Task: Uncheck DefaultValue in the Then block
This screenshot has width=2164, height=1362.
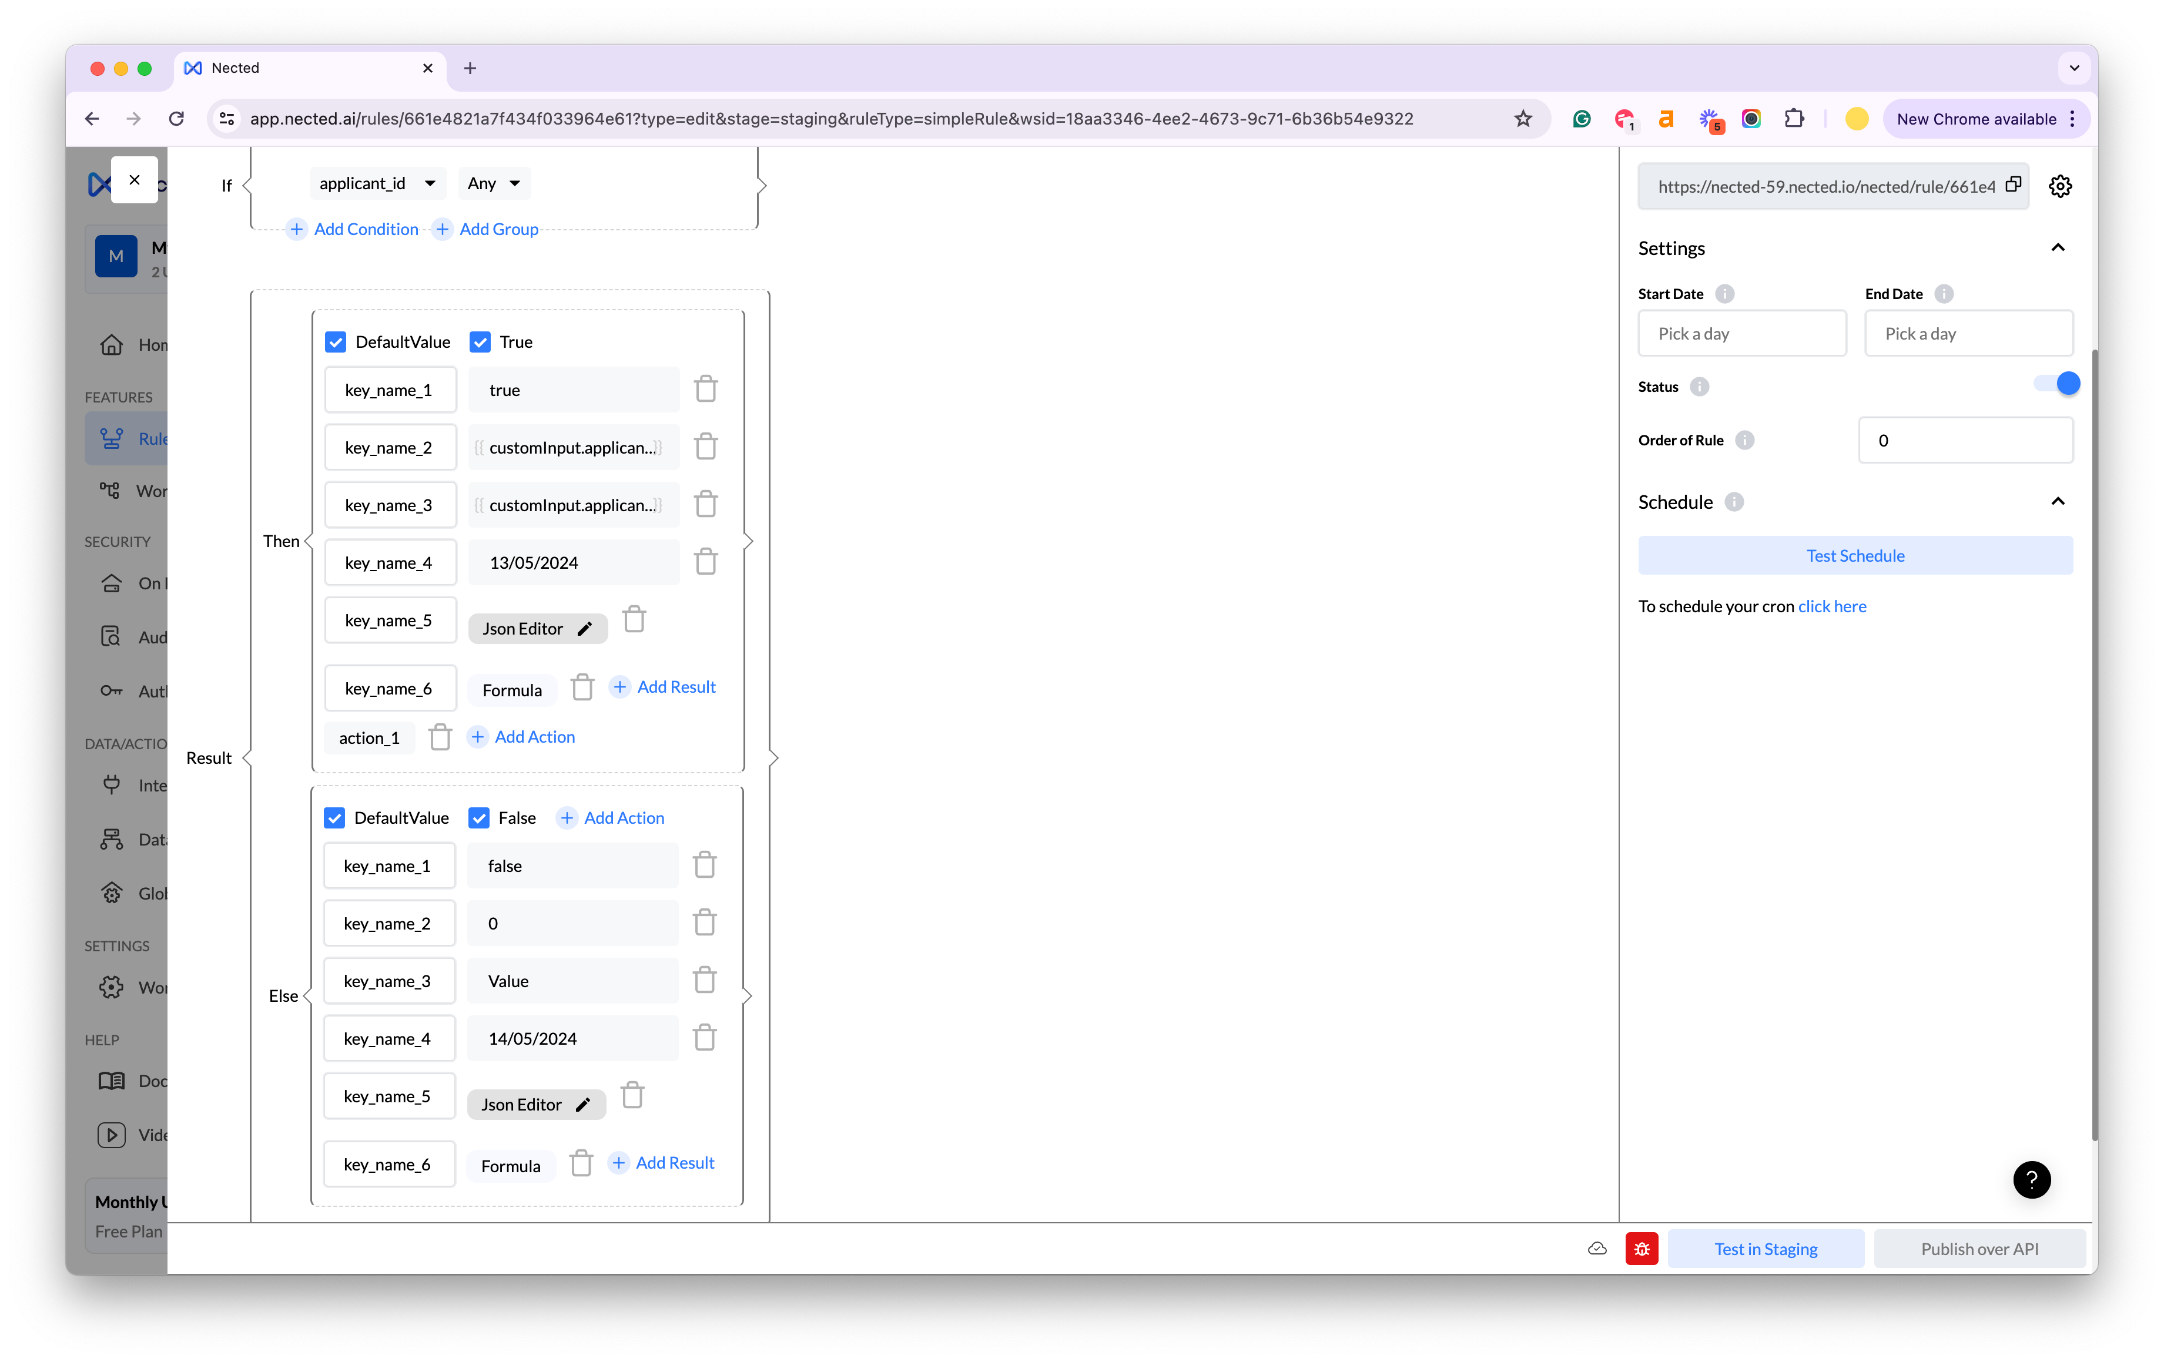Action: coord(335,343)
